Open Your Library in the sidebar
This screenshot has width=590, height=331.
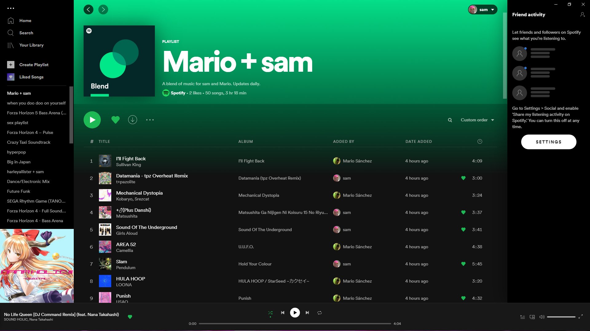[31, 45]
